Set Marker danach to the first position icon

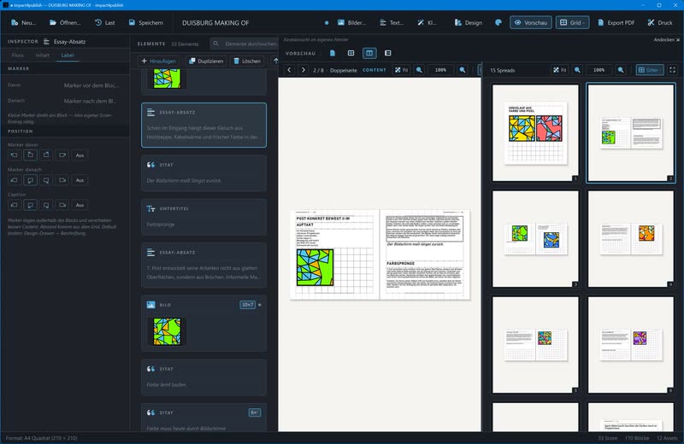tap(14, 180)
